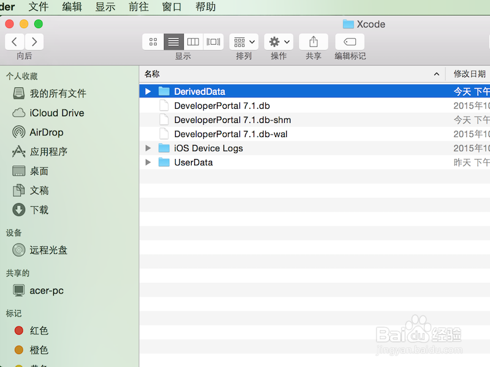Open the 窗口 menu
This screenshot has height=367, width=490.
point(170,7)
